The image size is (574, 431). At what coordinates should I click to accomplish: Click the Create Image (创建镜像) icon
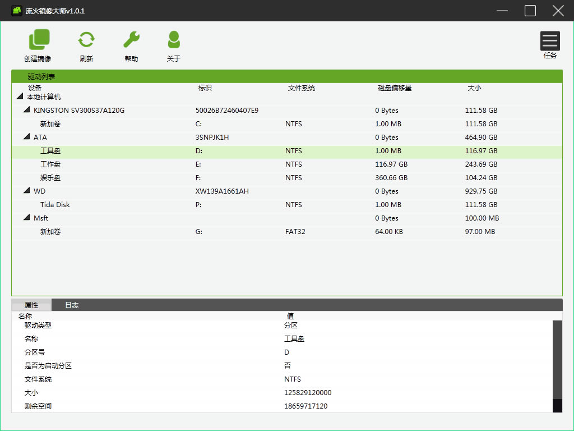[x=38, y=40]
